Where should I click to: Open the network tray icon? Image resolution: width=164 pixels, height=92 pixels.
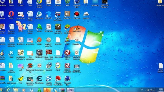click(151, 90)
